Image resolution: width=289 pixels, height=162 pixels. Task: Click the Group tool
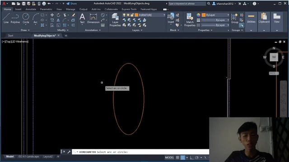click(x=235, y=18)
